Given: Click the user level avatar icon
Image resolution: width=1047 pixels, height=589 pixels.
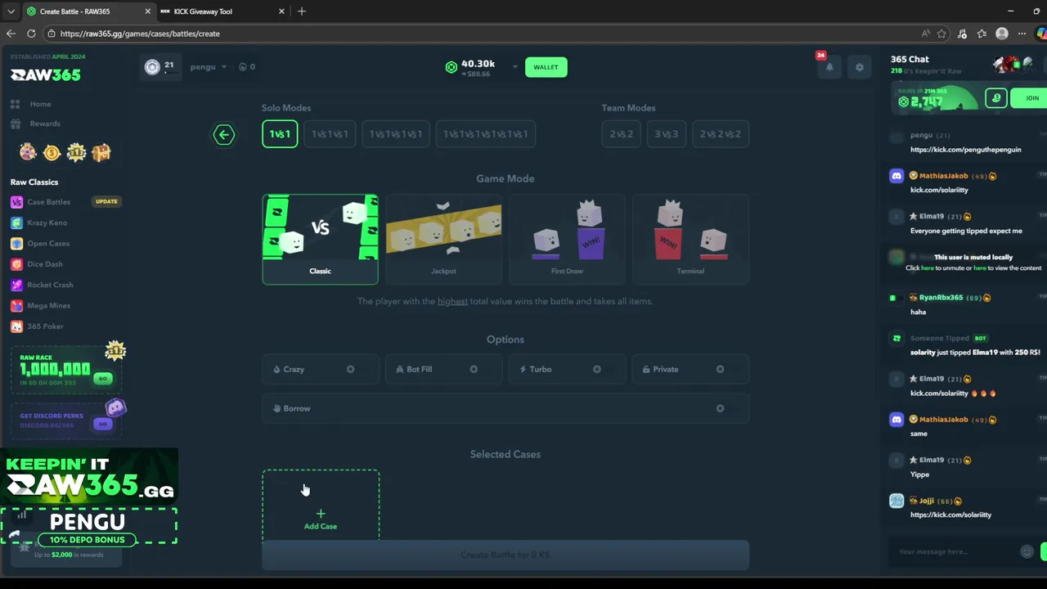Looking at the screenshot, I should 152,67.
